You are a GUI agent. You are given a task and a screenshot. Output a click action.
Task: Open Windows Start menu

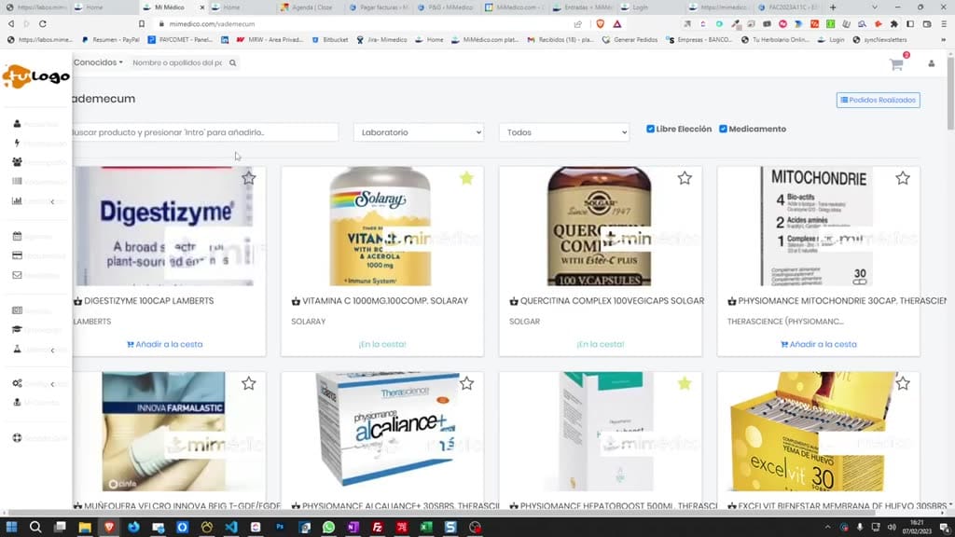tap(11, 527)
